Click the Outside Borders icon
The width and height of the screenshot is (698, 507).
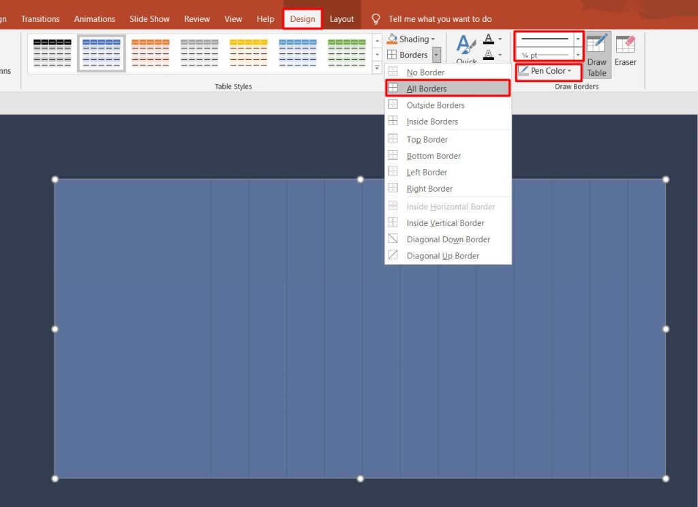[393, 104]
